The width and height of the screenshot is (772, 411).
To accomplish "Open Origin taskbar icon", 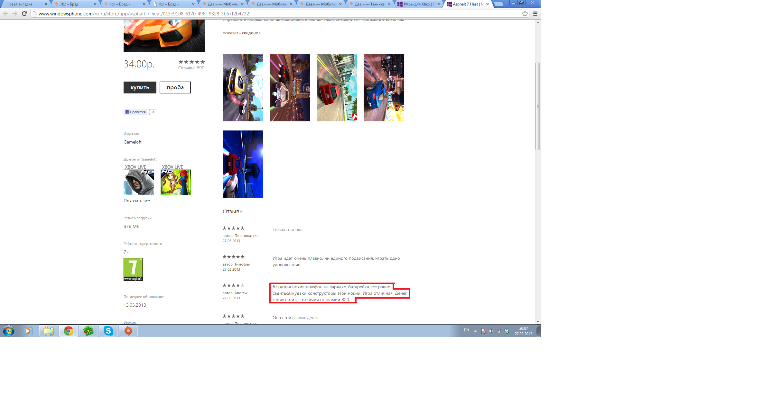I will (x=128, y=331).
